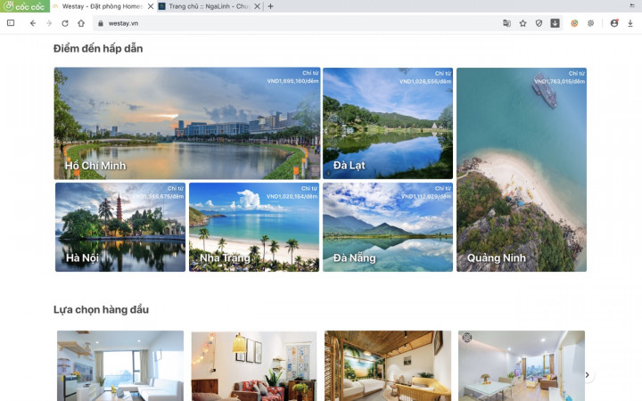Reload the westay.vn page
The height and width of the screenshot is (401, 642).
click(65, 23)
